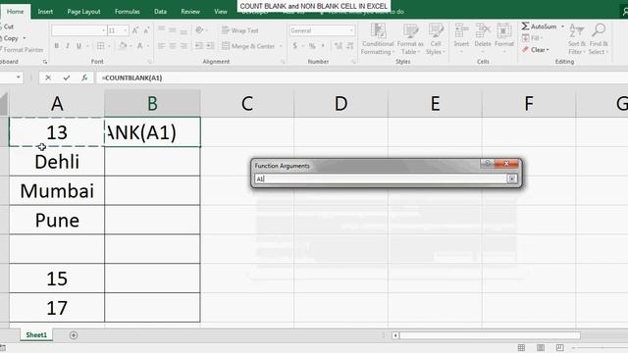This screenshot has width=628, height=353.
Task: Open the General number format dropdown
Action: (351, 30)
